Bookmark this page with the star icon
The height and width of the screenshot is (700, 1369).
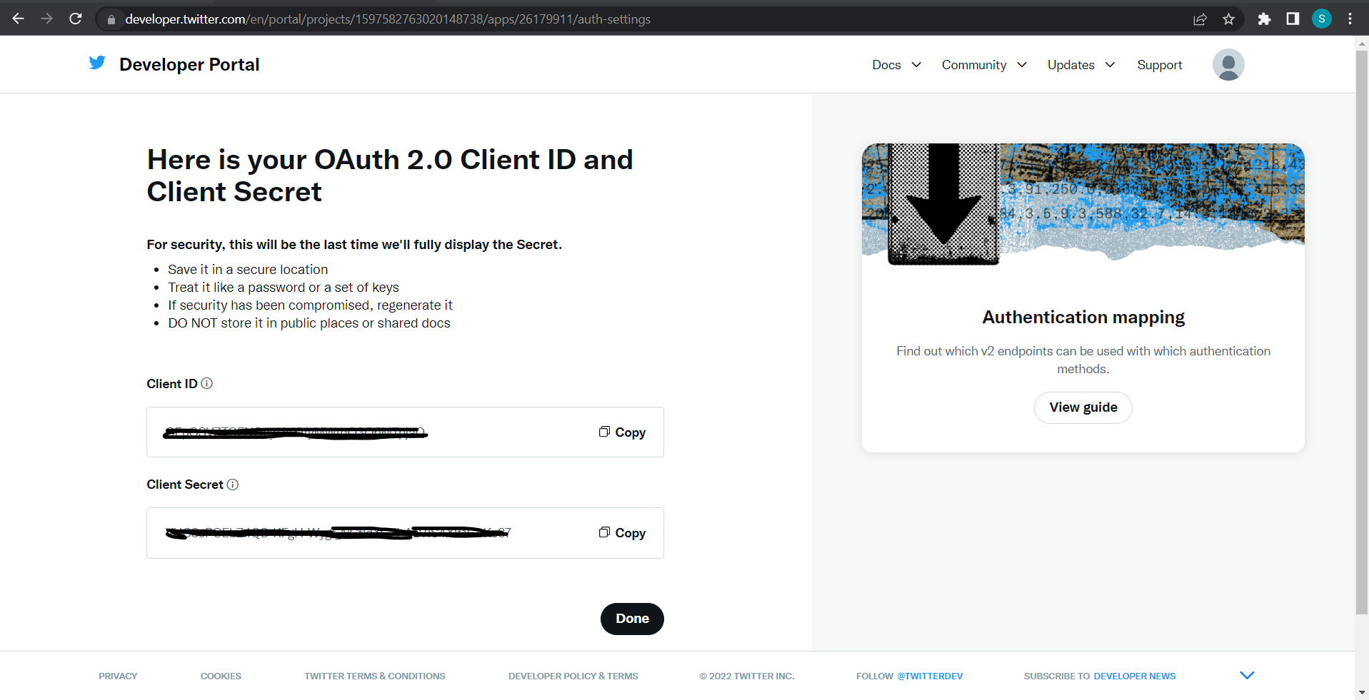[x=1228, y=19]
